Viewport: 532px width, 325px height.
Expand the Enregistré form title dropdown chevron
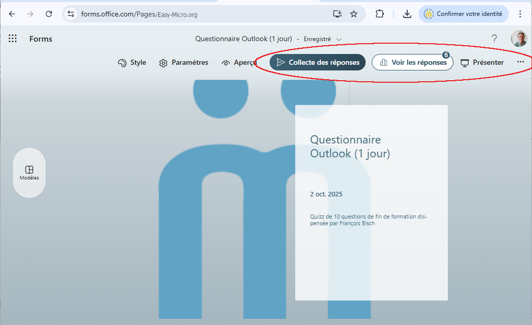tap(339, 39)
